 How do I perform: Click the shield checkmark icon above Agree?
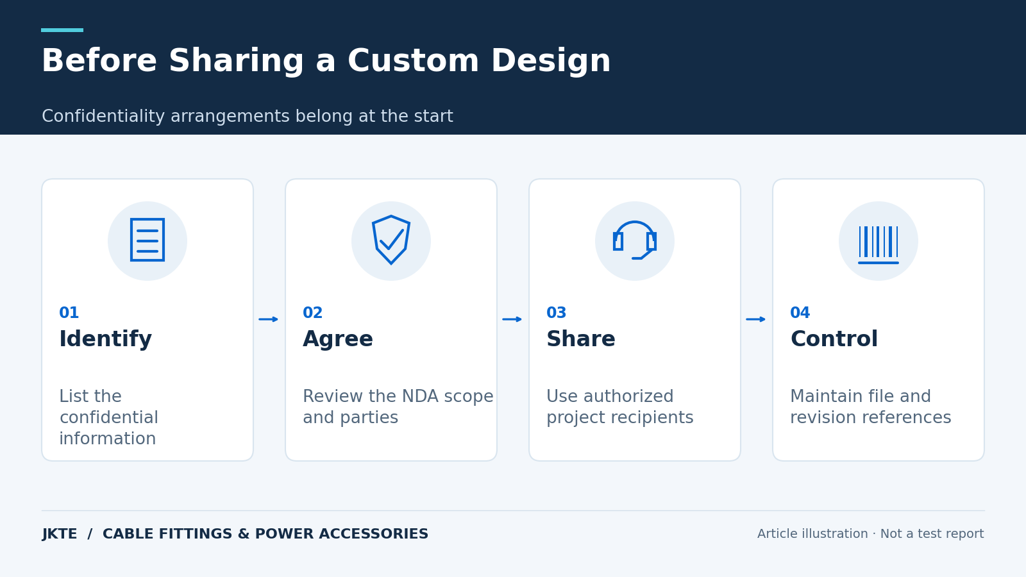(x=391, y=240)
